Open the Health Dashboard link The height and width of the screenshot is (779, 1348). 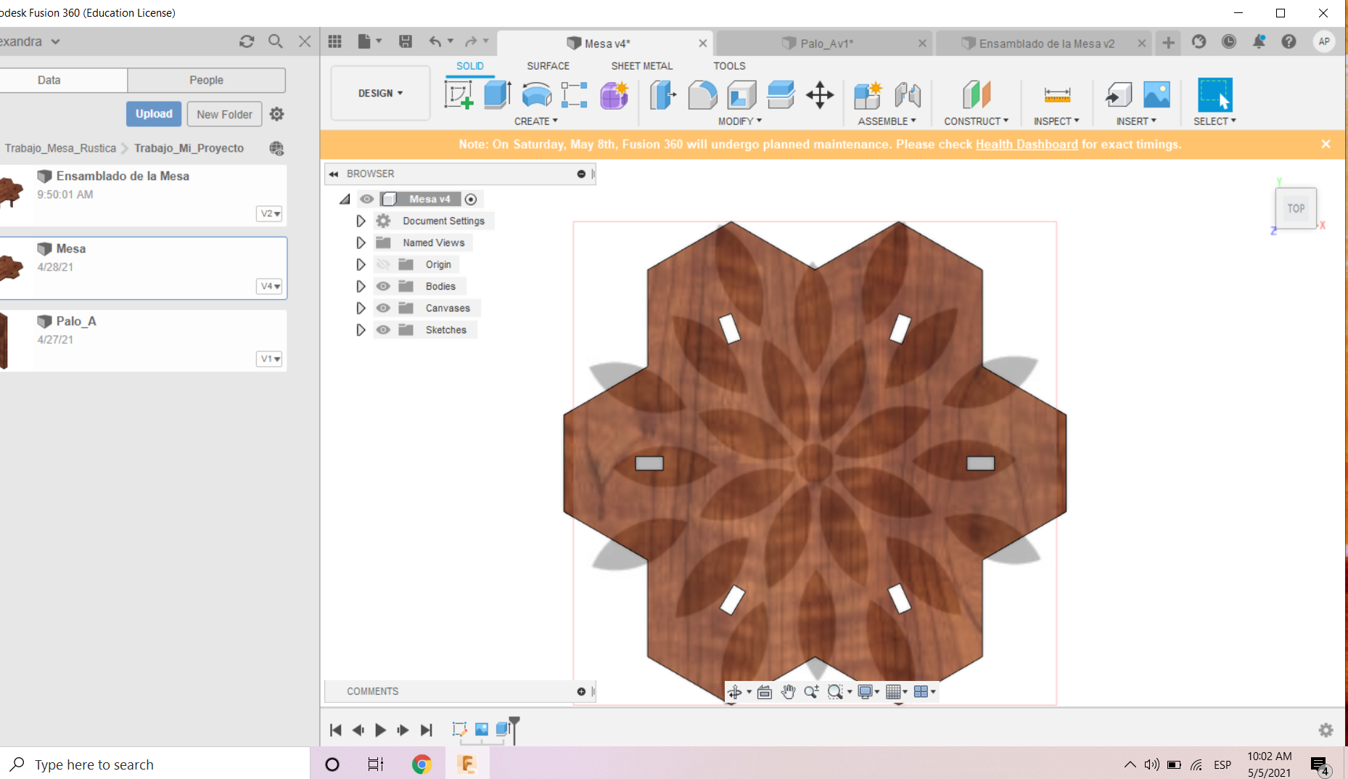[x=1026, y=144]
